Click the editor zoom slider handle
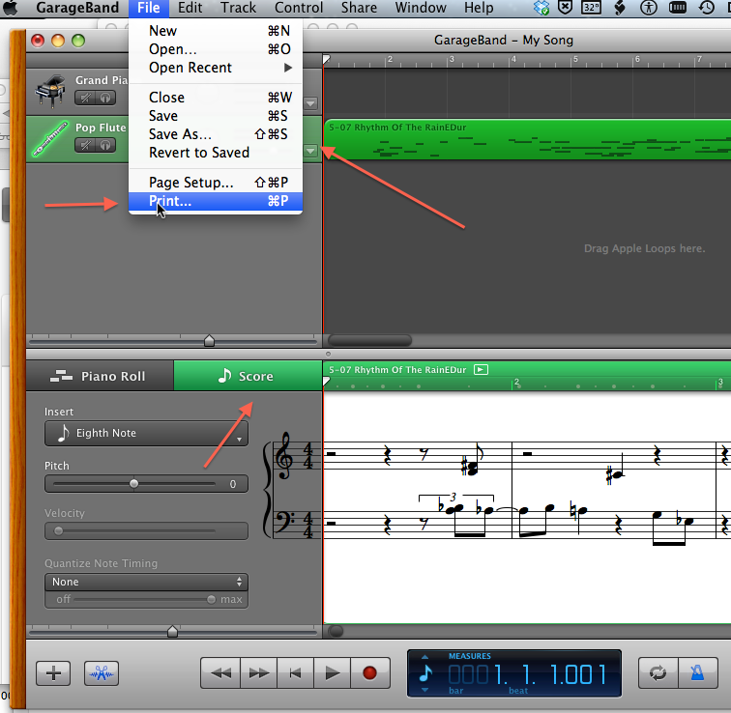This screenshot has width=731, height=713. point(172,632)
